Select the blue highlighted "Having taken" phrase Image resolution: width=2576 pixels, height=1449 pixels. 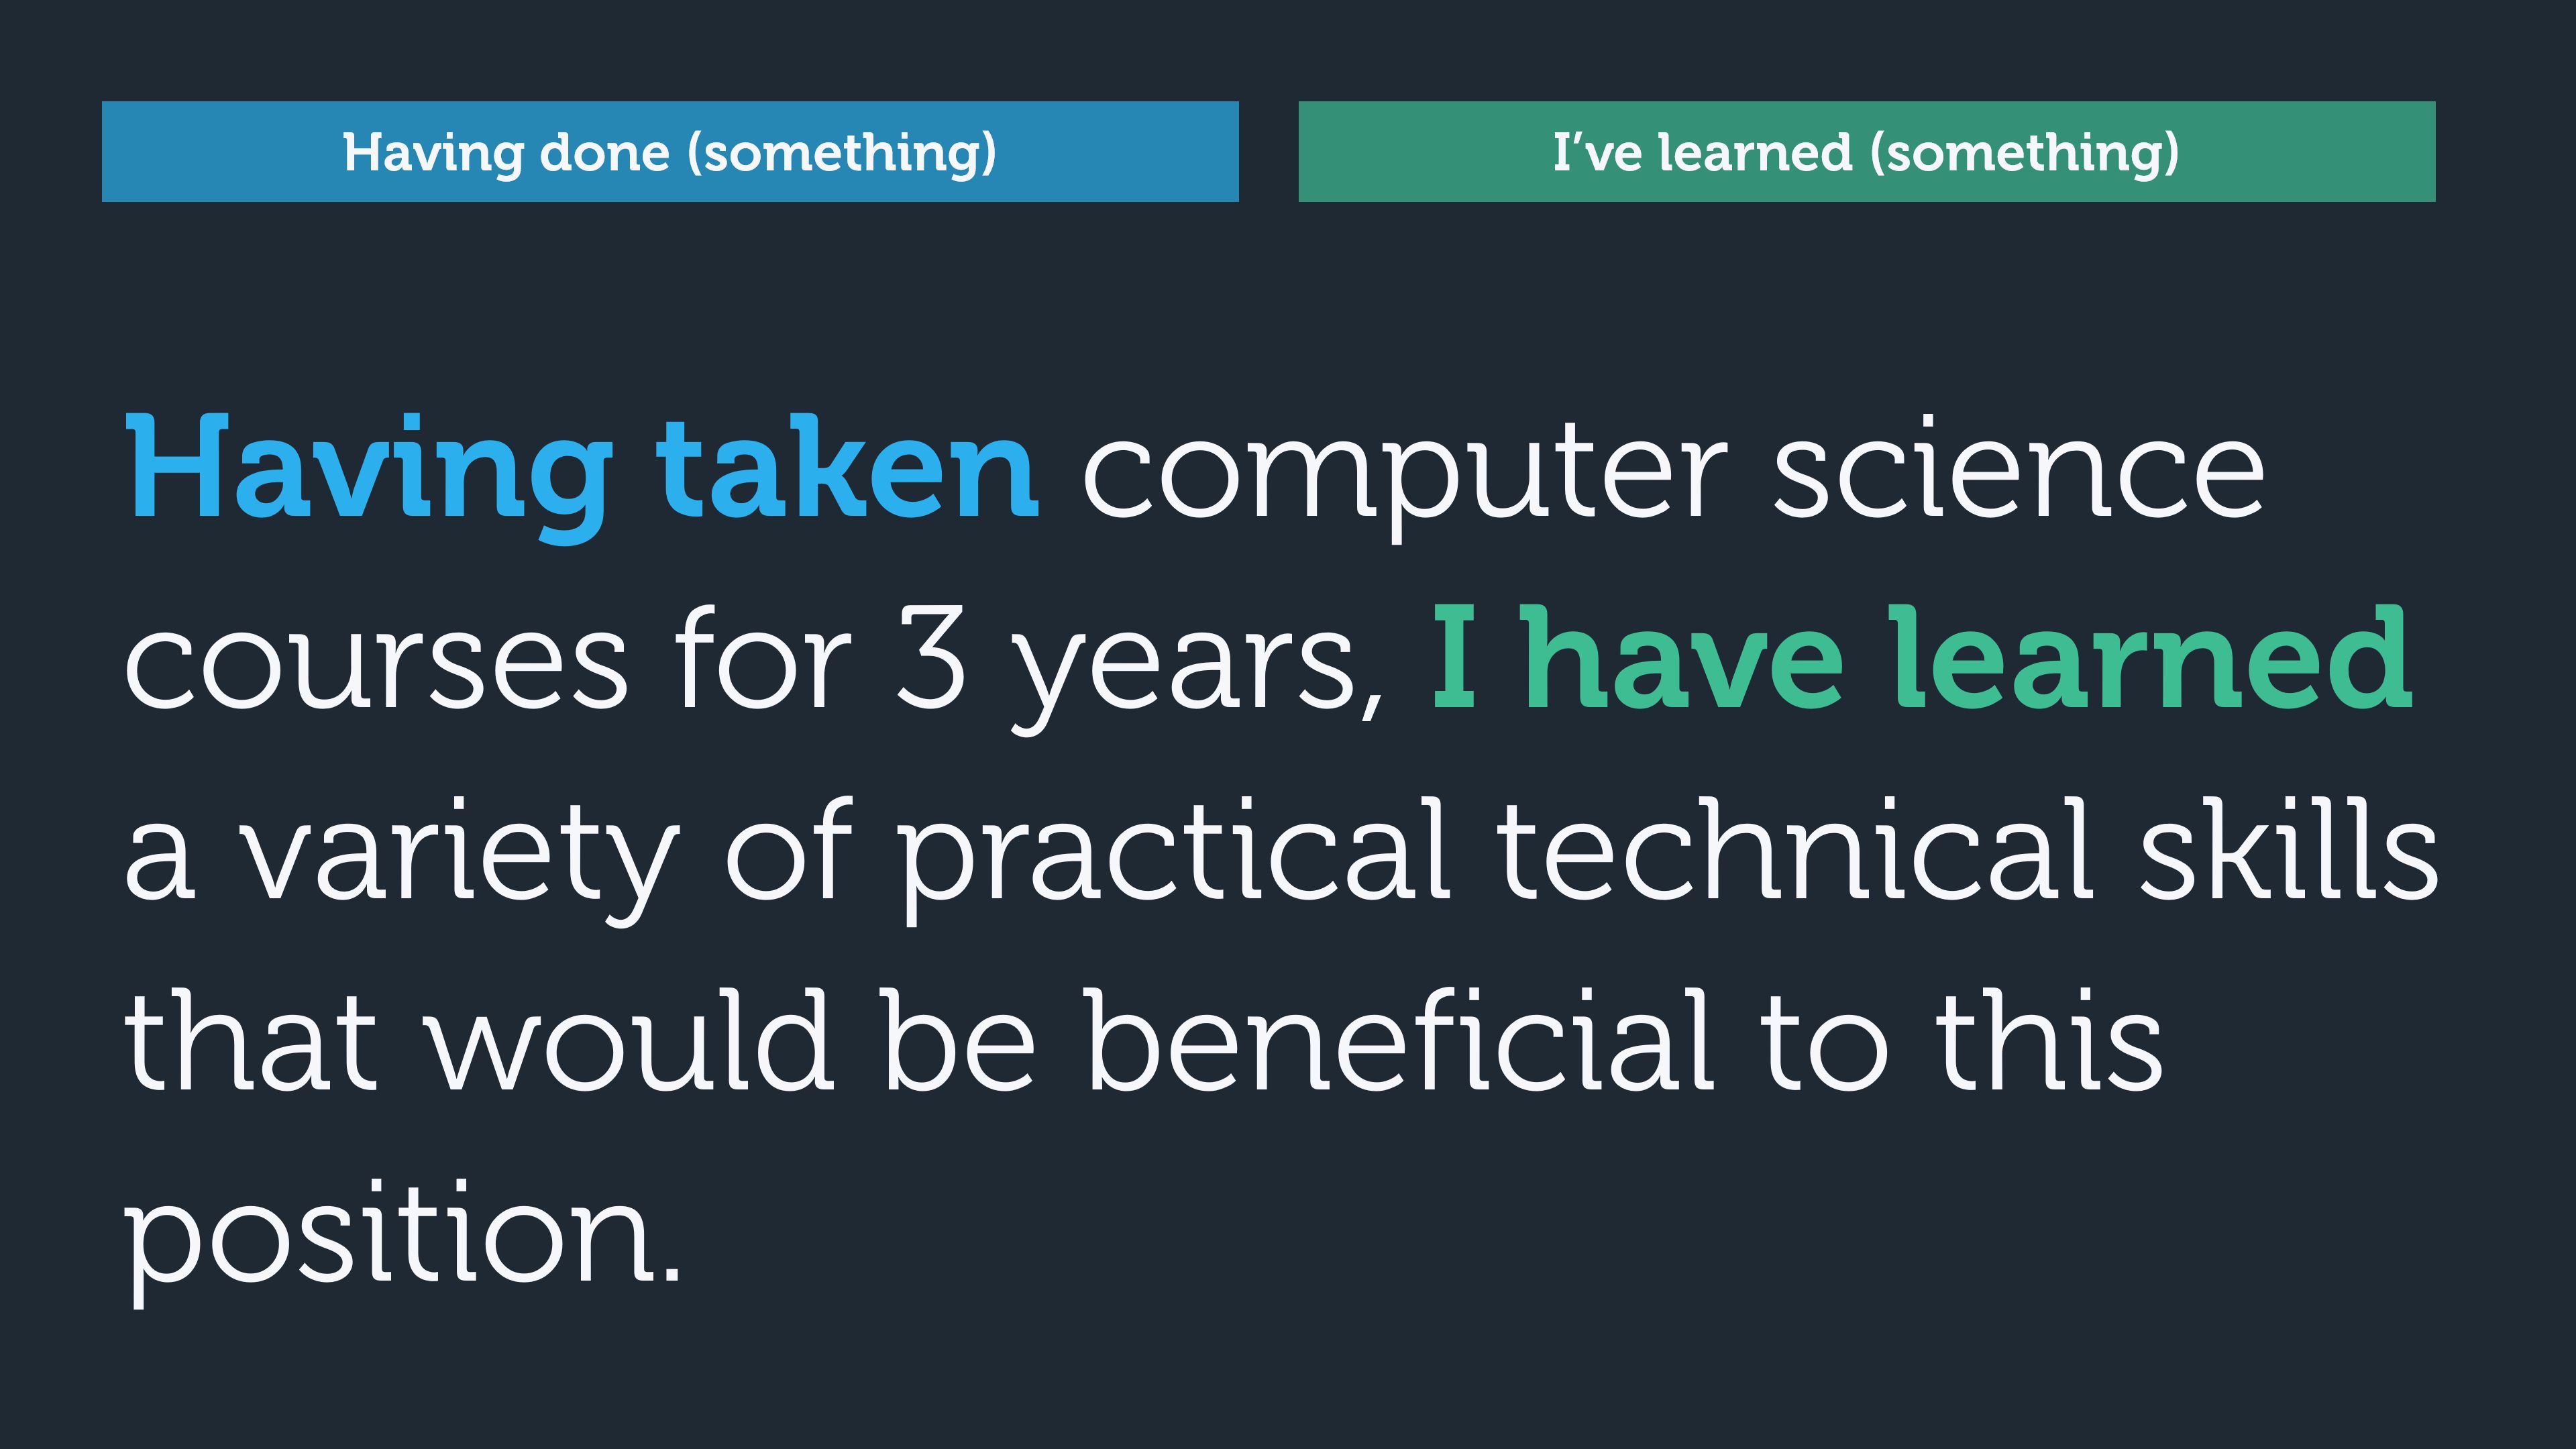[582, 470]
